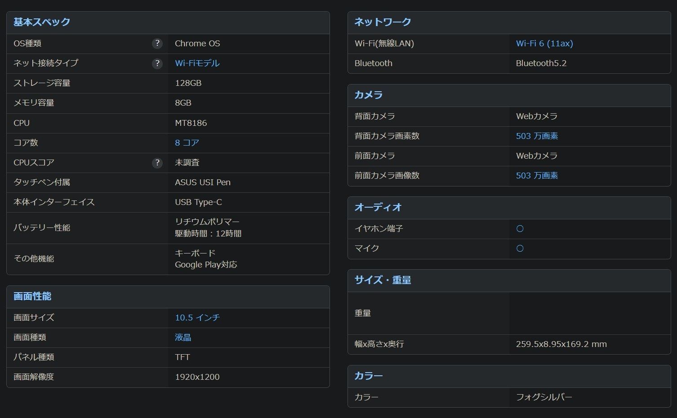
Task: Select the キーボード feature text
Action: (195, 253)
